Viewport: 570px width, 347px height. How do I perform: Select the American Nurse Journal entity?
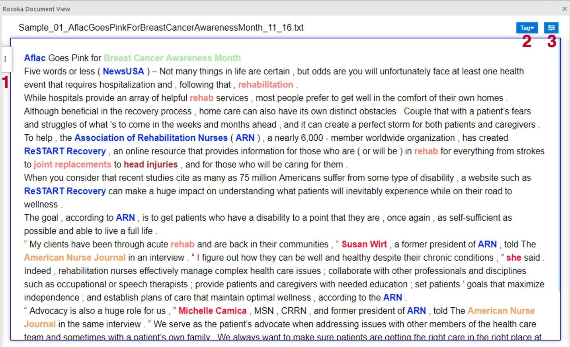(74, 257)
